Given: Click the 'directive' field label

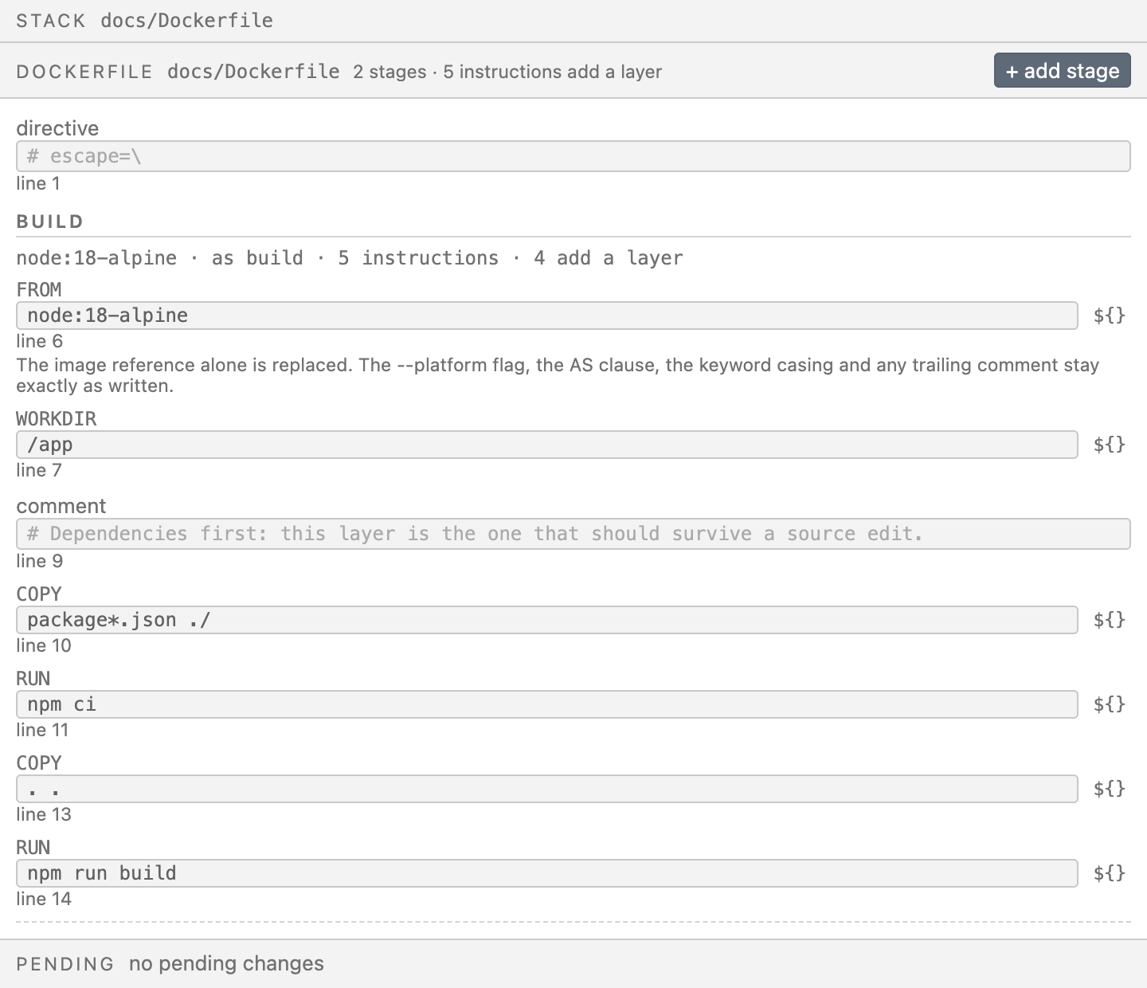Looking at the screenshot, I should point(57,128).
